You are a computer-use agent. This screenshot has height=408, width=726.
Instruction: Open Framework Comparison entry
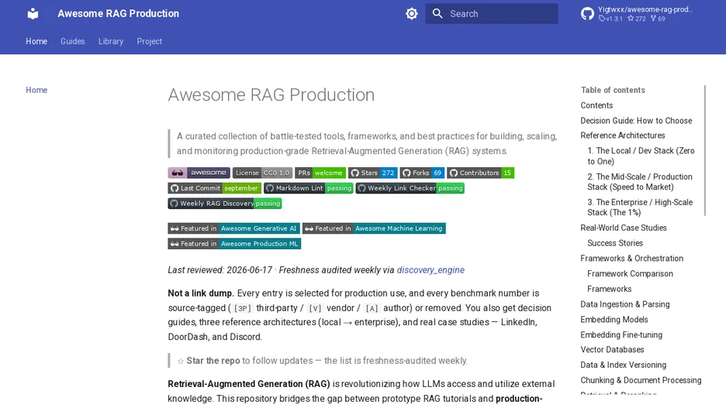[x=630, y=273]
